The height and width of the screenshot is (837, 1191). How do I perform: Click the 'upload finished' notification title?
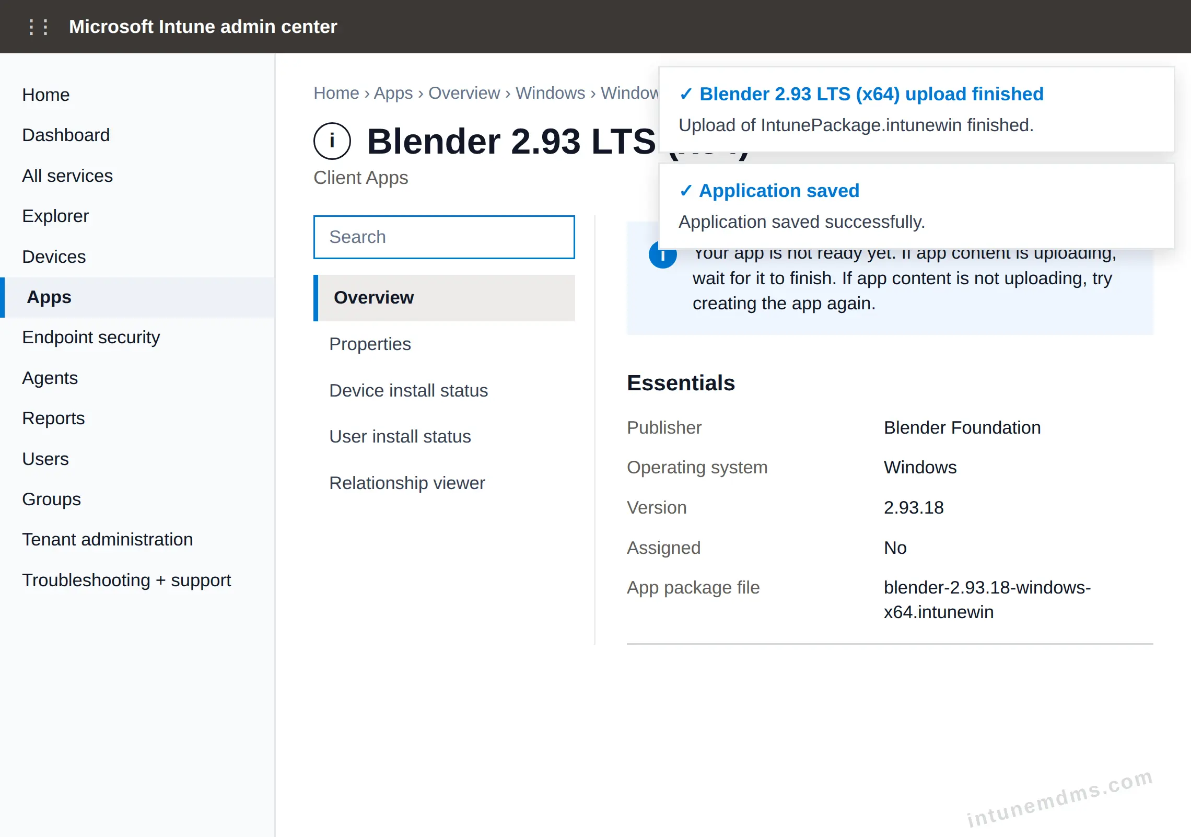point(871,94)
